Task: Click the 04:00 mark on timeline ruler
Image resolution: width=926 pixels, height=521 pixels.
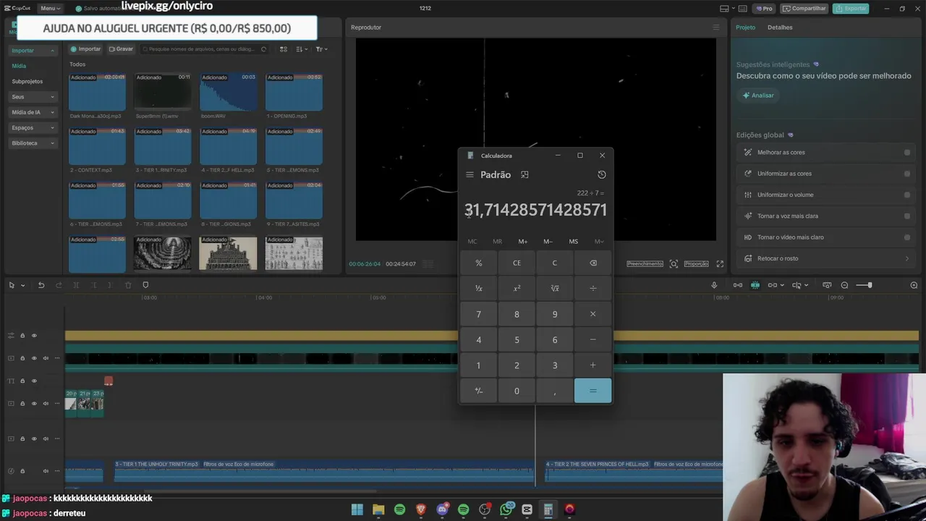Action: [265, 297]
